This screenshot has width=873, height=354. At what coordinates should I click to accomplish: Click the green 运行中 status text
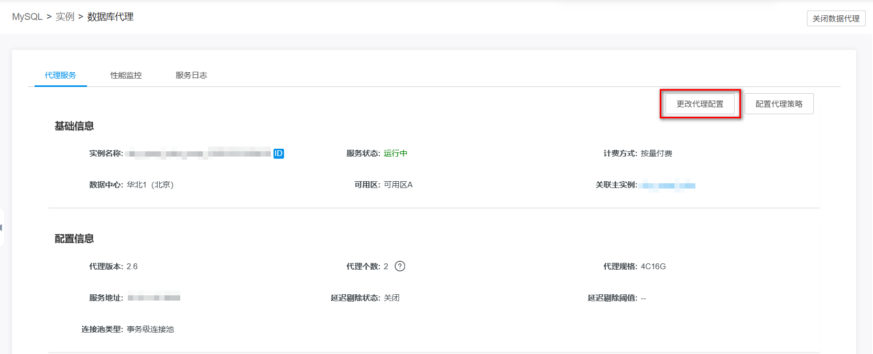click(395, 153)
